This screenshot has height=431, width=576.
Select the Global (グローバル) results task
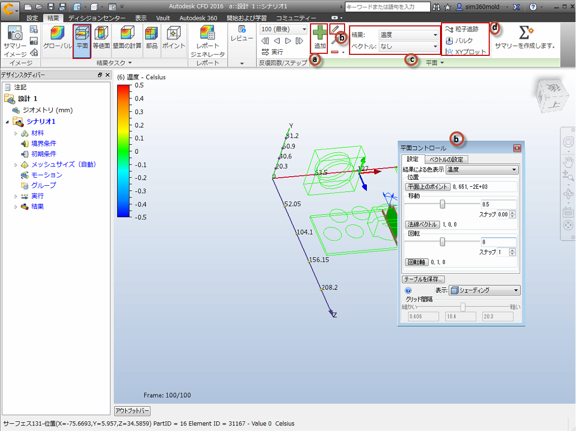tap(57, 38)
